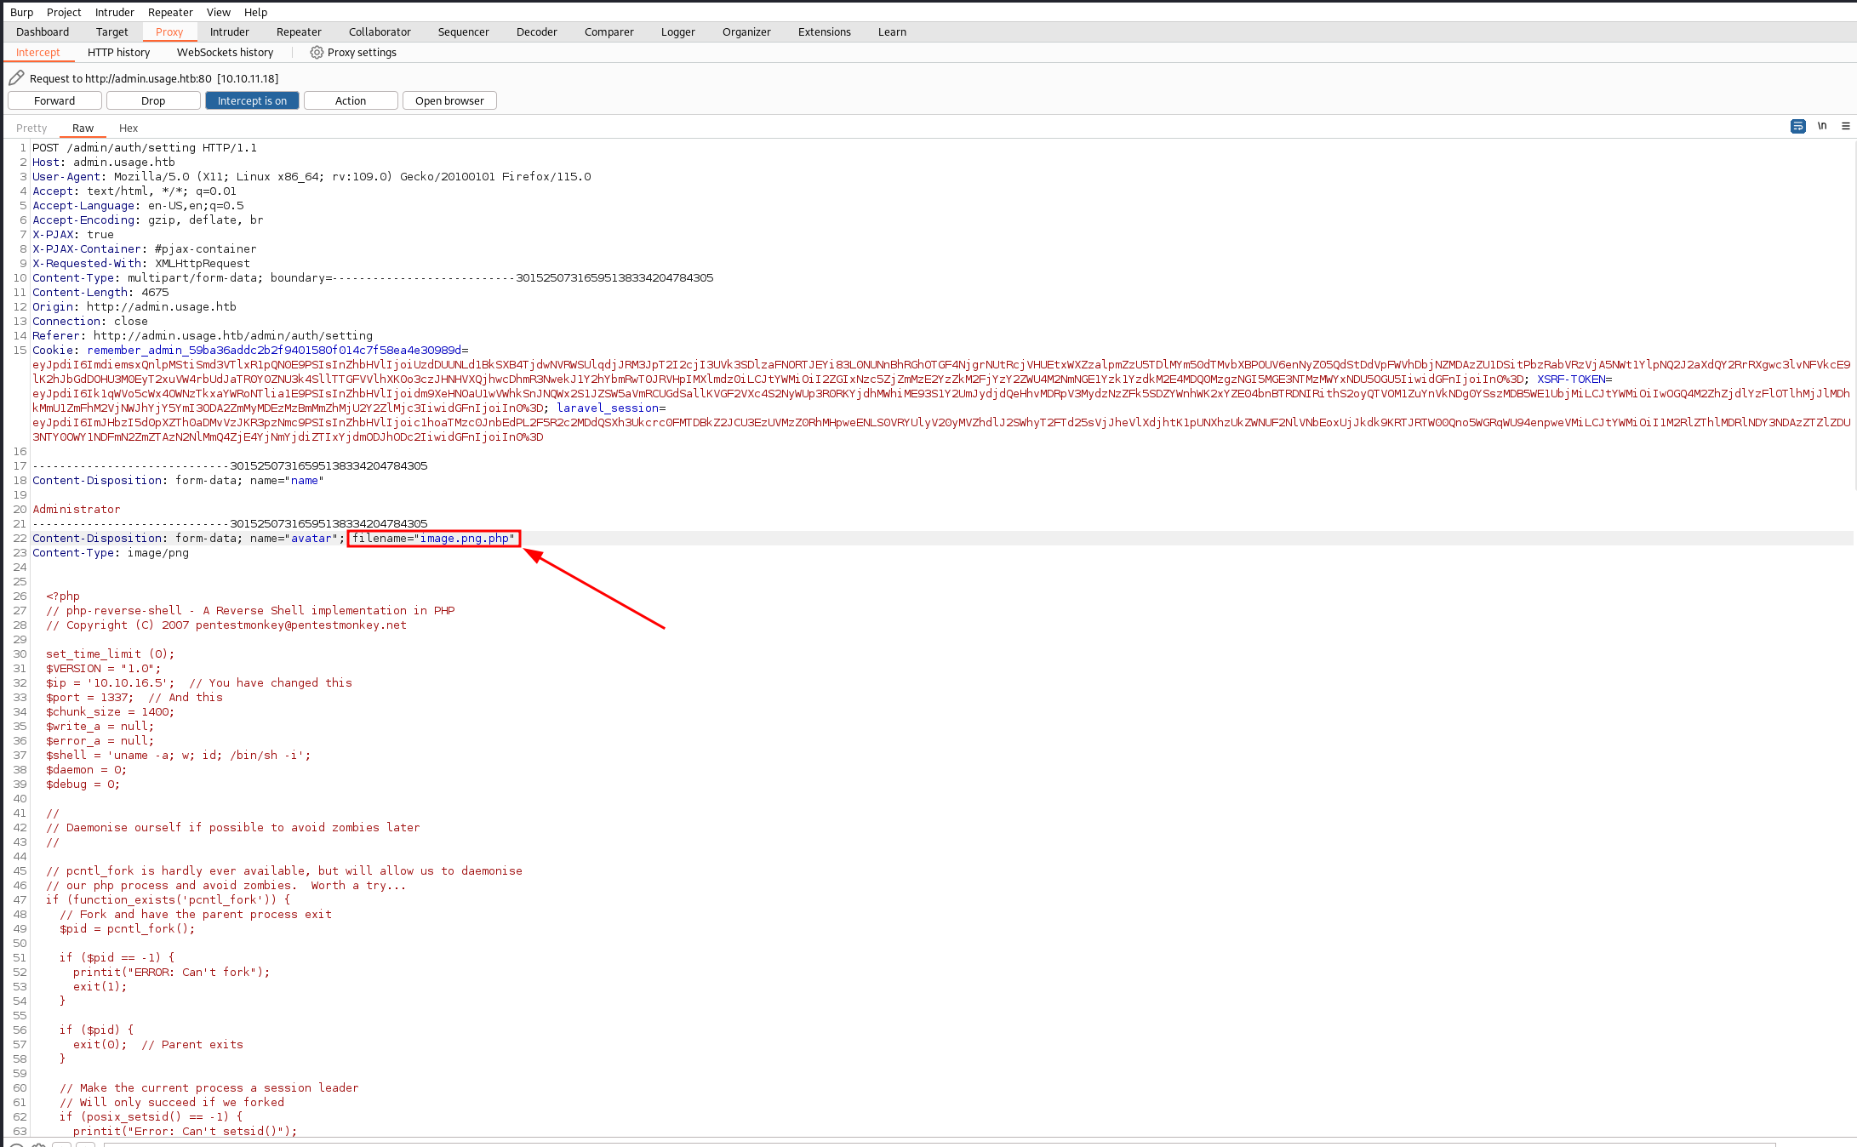The height and width of the screenshot is (1147, 1857).
Task: Toggle word wrap icon in the editor
Action: [x=1797, y=126]
